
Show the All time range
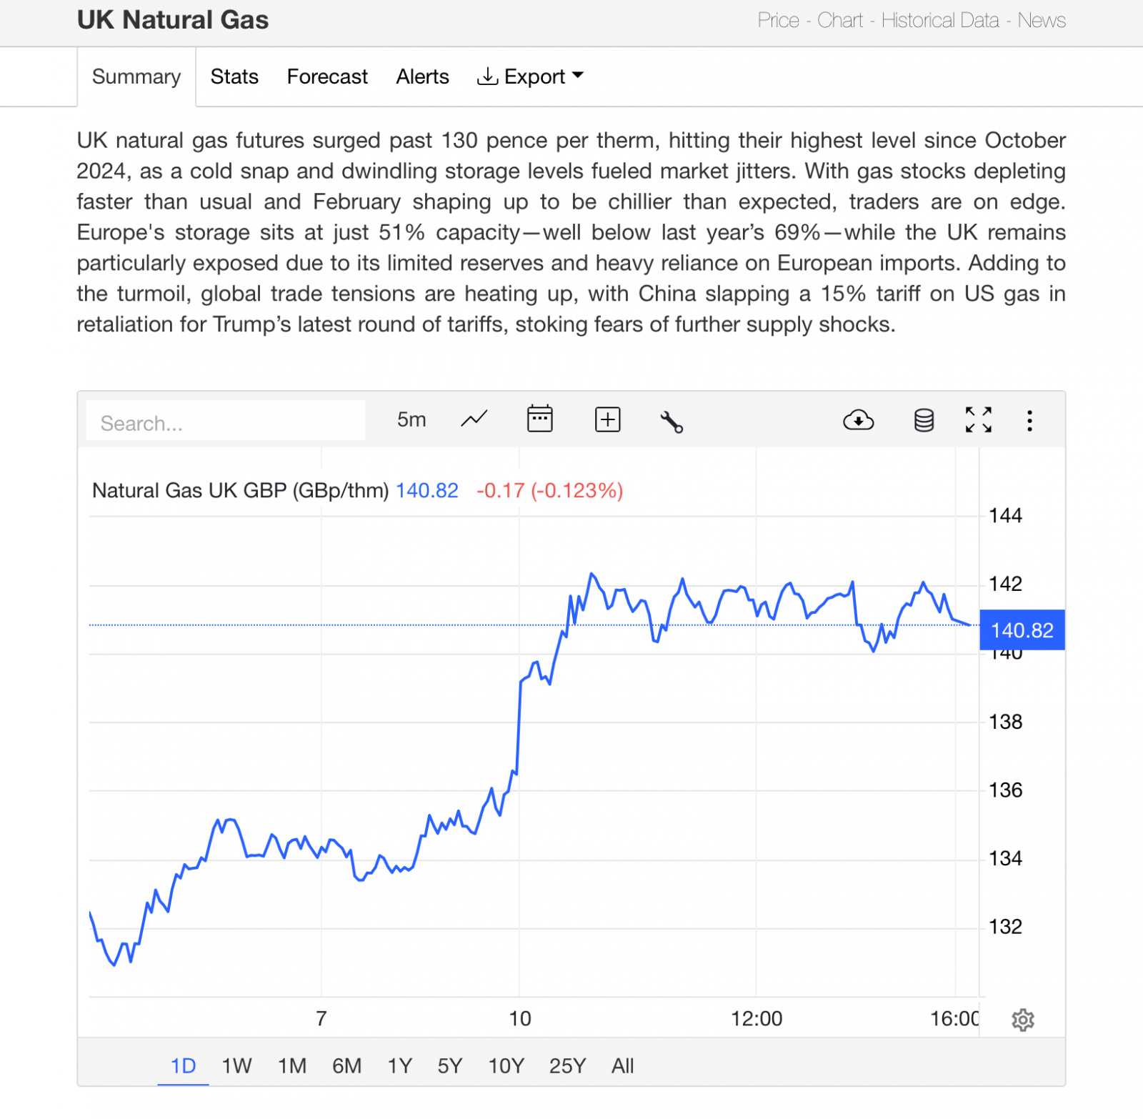pos(622,1065)
